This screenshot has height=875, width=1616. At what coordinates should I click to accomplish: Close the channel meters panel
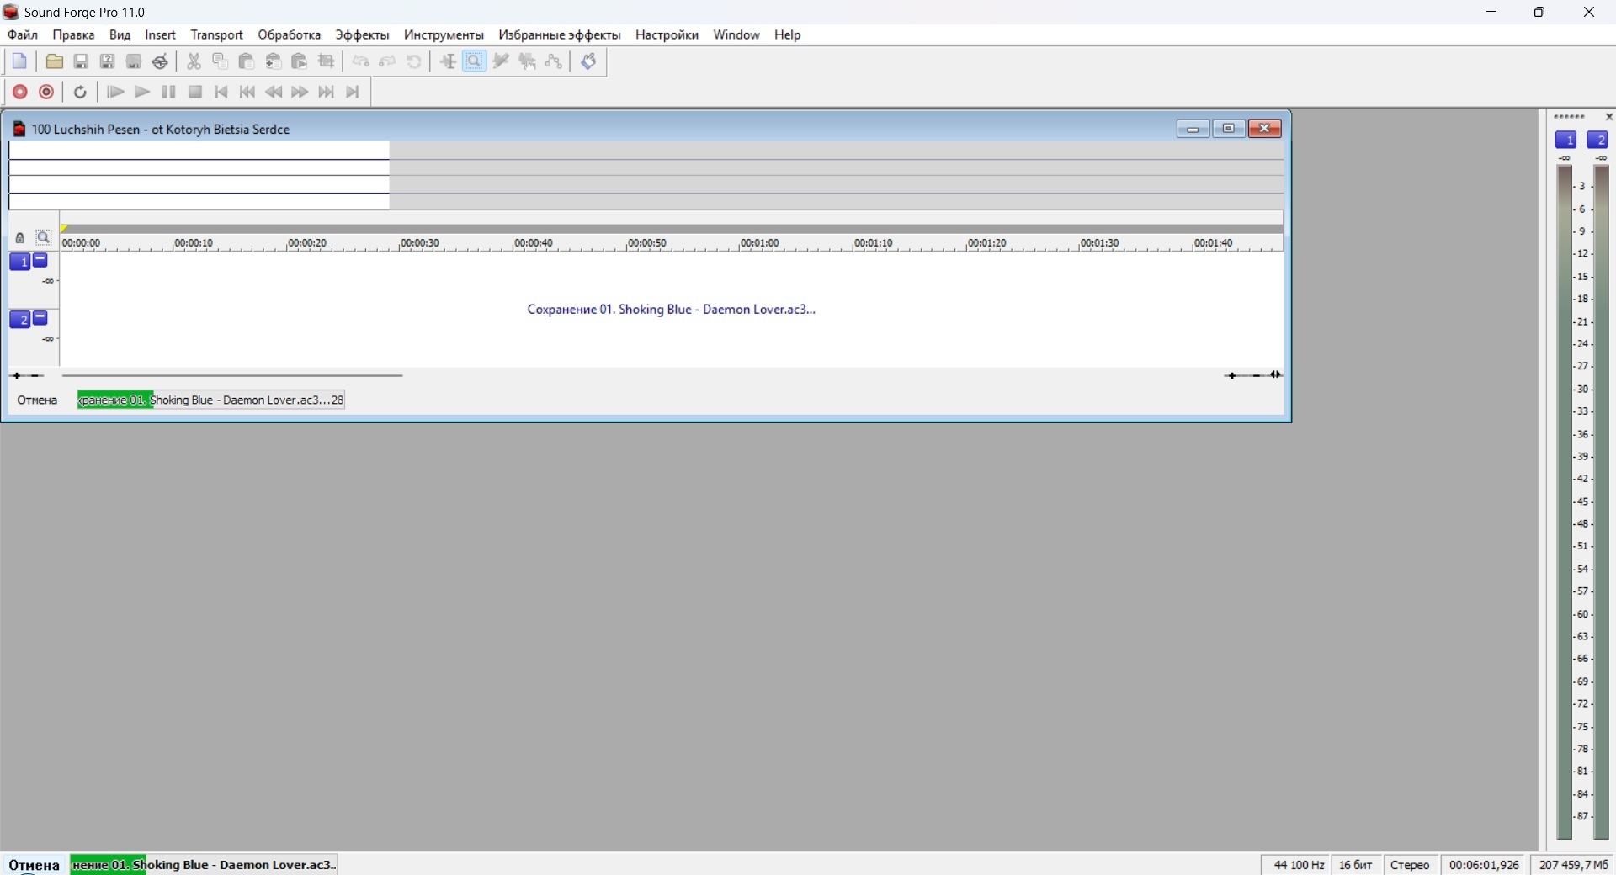[x=1609, y=117]
